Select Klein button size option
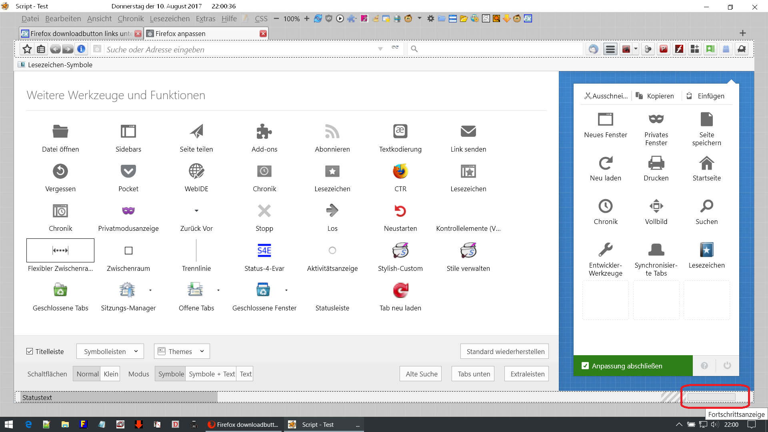Screen dimensions: 768x432 (x=111, y=374)
